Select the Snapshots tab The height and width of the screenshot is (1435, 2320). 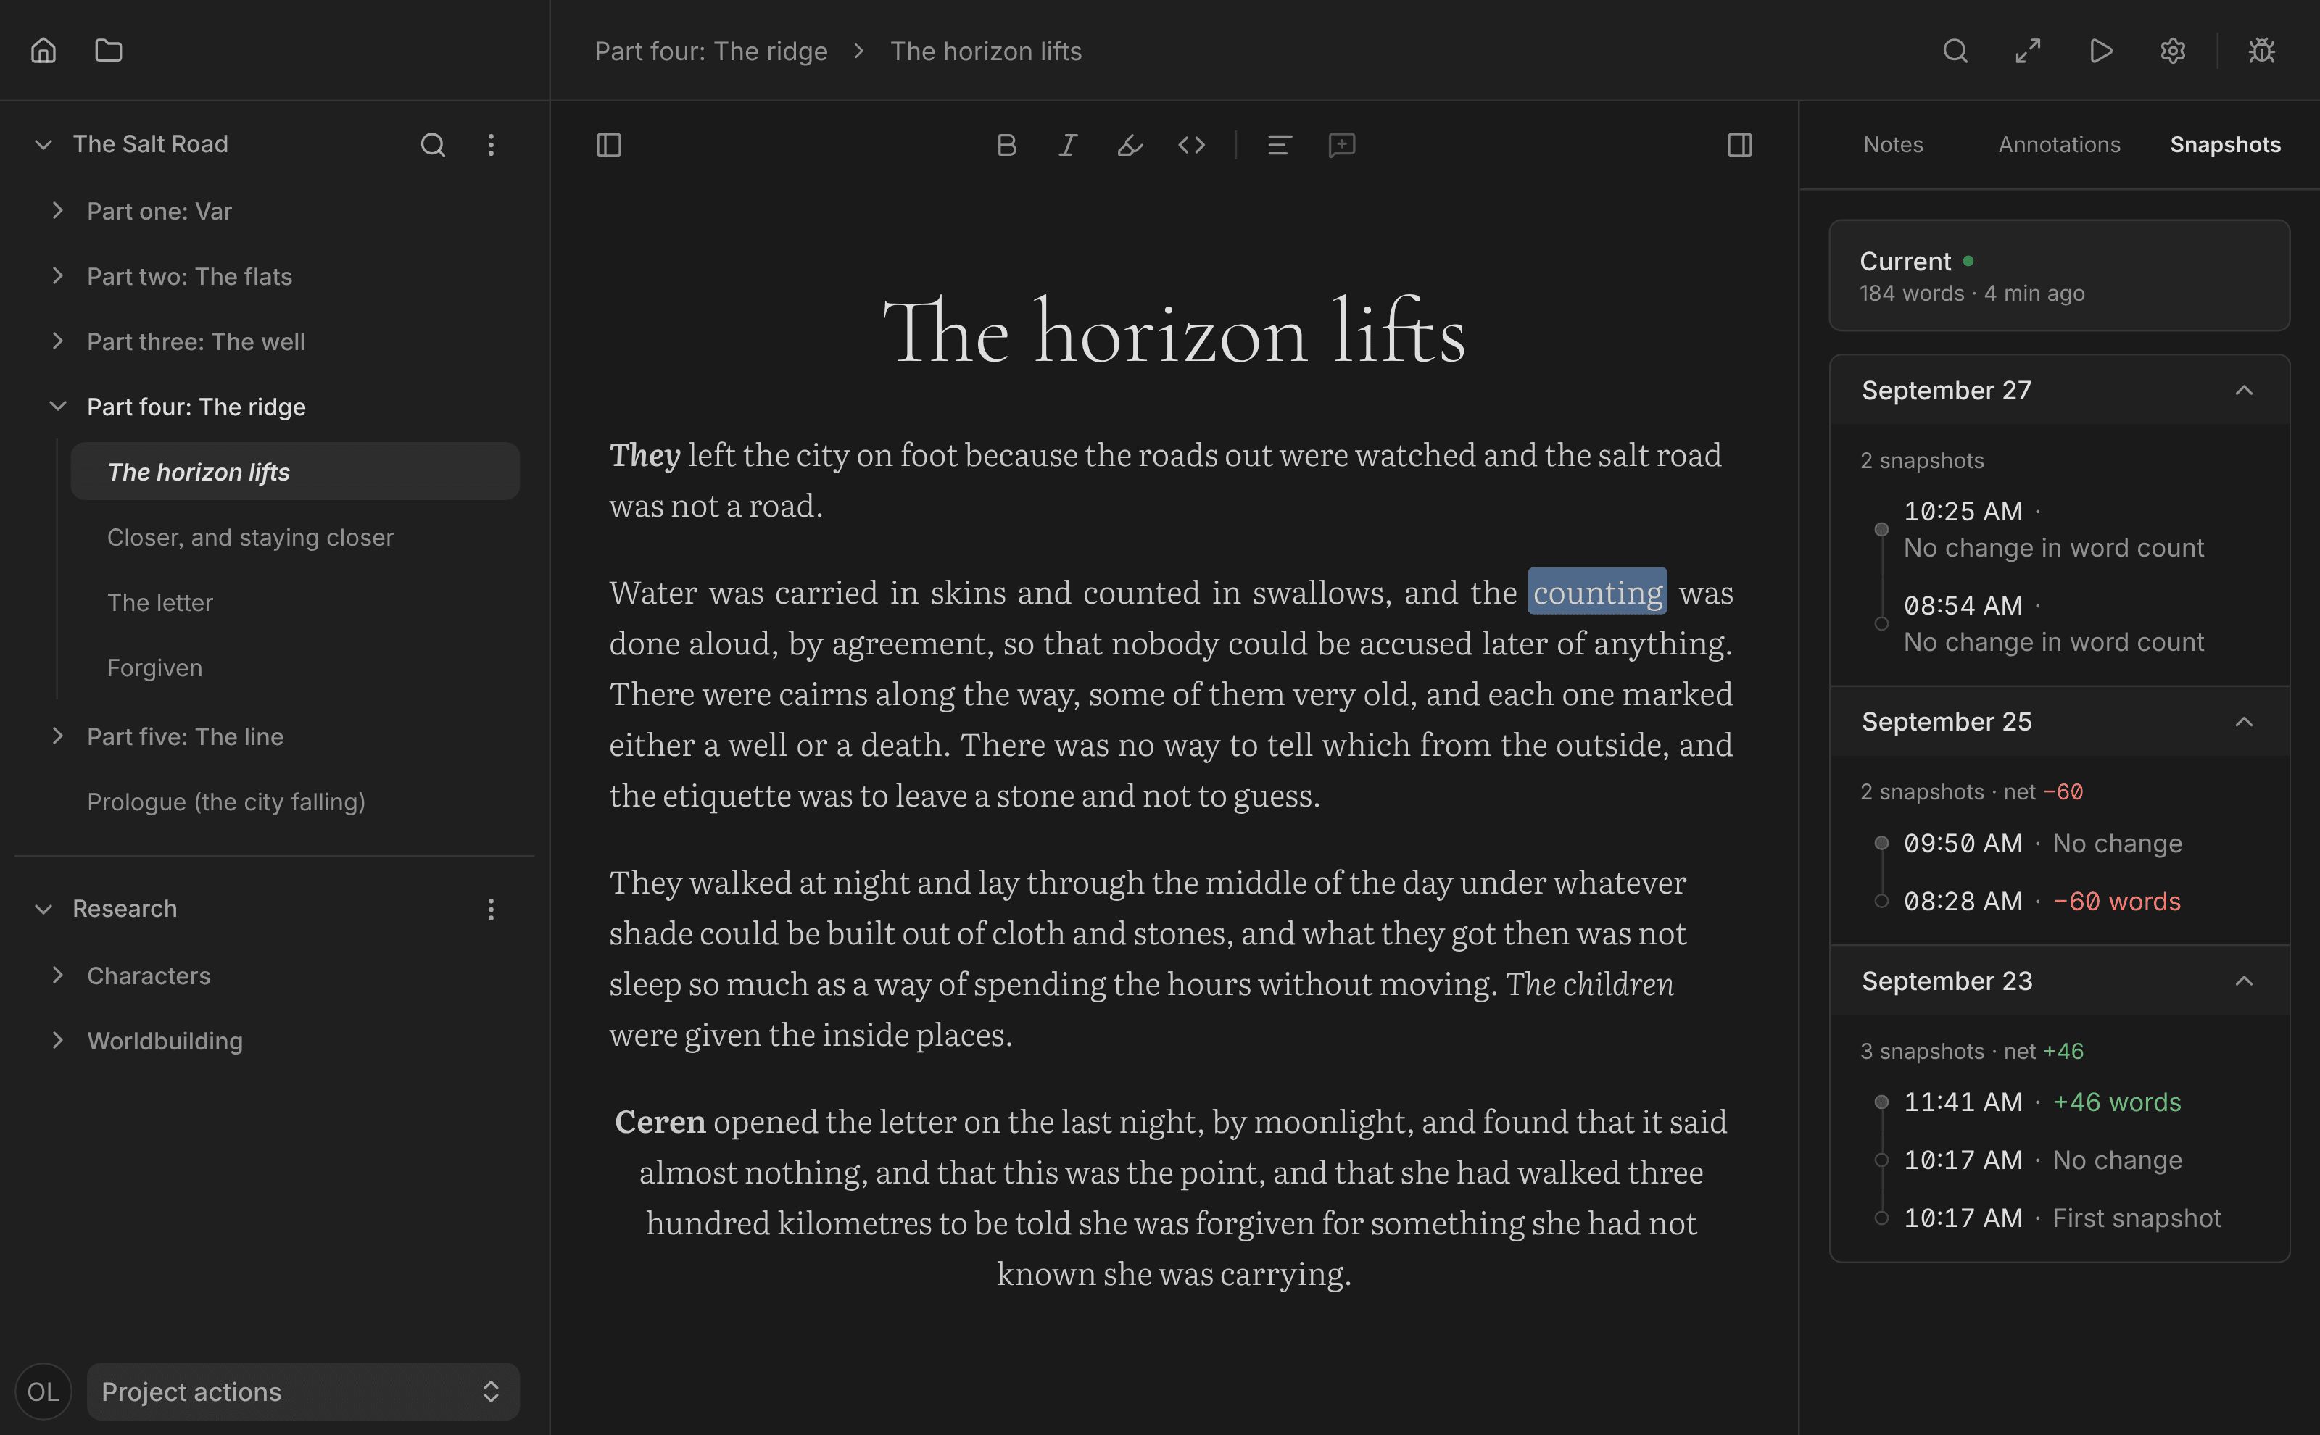(x=2225, y=144)
